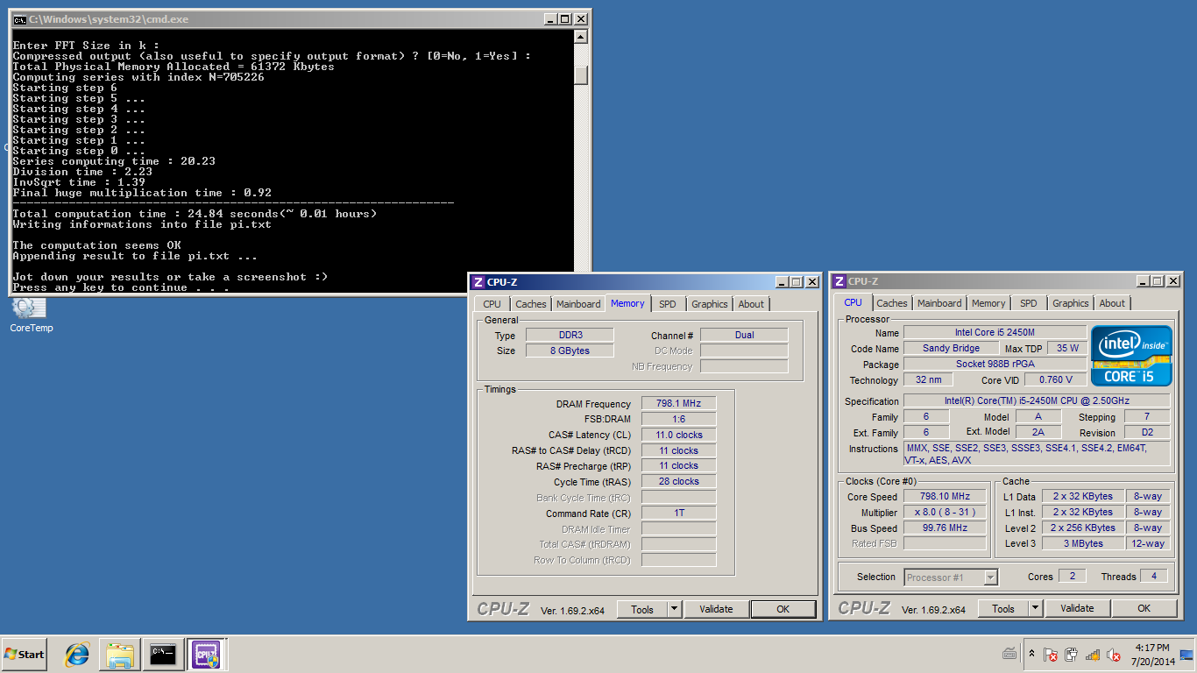Click memory Size field 8 GBytes

tap(570, 351)
